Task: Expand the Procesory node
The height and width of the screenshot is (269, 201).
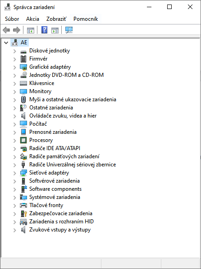Action: click(15, 141)
